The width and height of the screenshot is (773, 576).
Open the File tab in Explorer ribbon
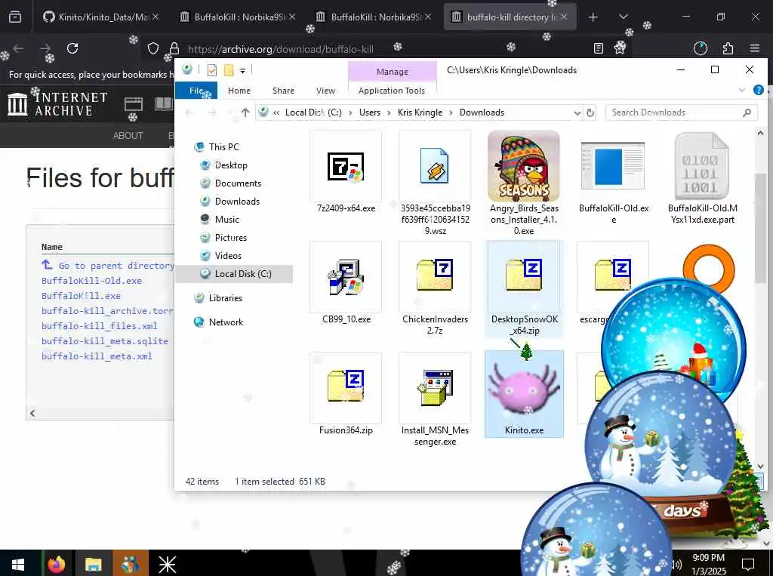tap(197, 91)
